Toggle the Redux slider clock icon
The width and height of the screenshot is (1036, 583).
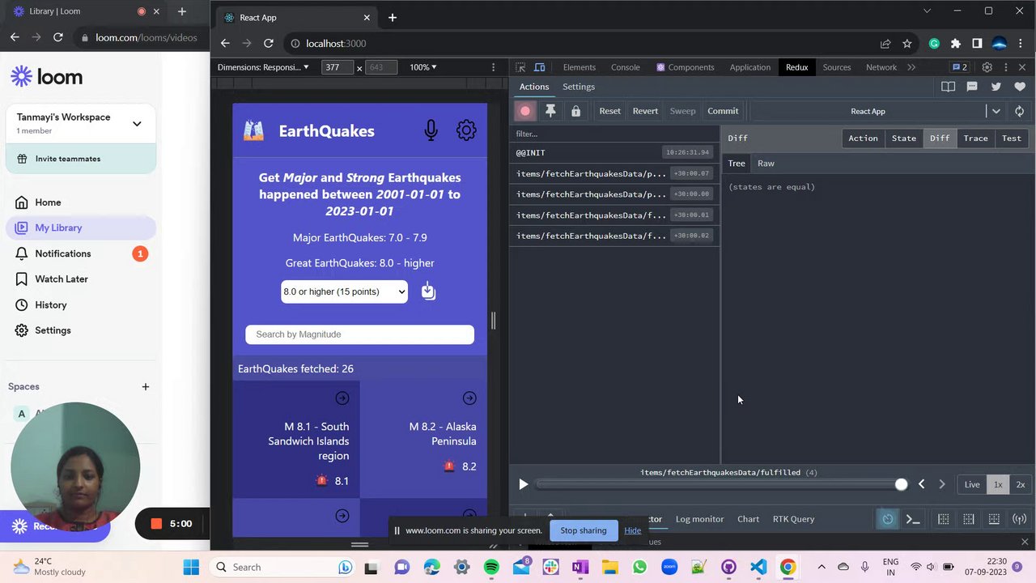tap(888, 519)
